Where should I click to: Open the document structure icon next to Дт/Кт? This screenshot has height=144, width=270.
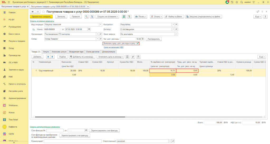(92, 17)
